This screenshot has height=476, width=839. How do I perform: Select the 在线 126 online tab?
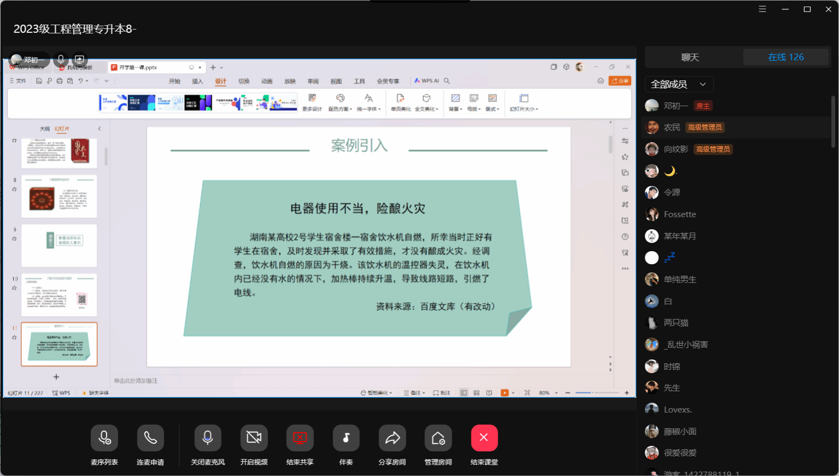pos(786,57)
